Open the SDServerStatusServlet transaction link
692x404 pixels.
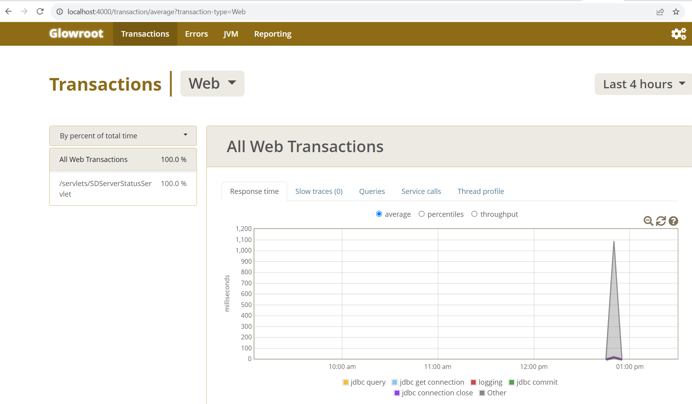pyautogui.click(x=106, y=188)
